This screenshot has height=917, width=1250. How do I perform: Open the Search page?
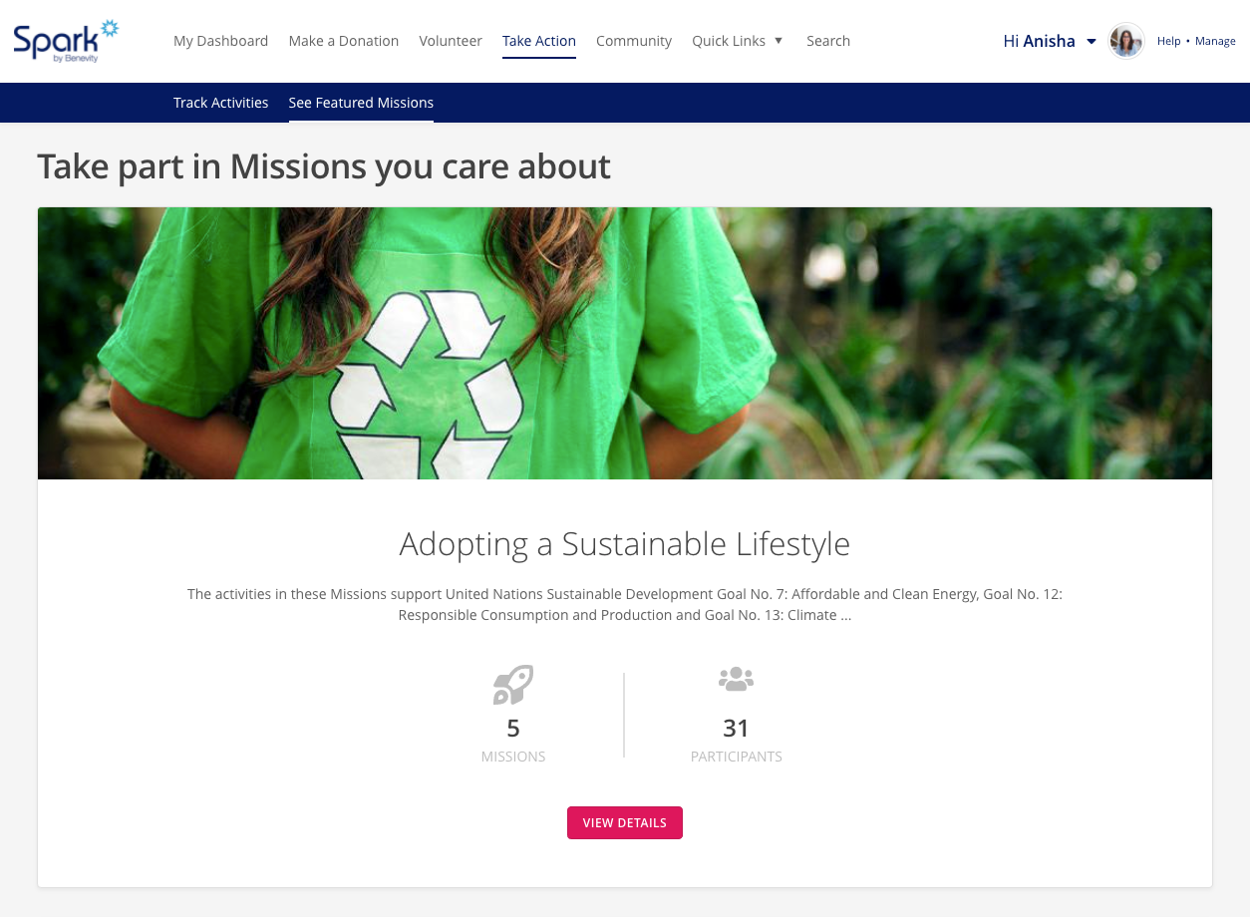828,41
